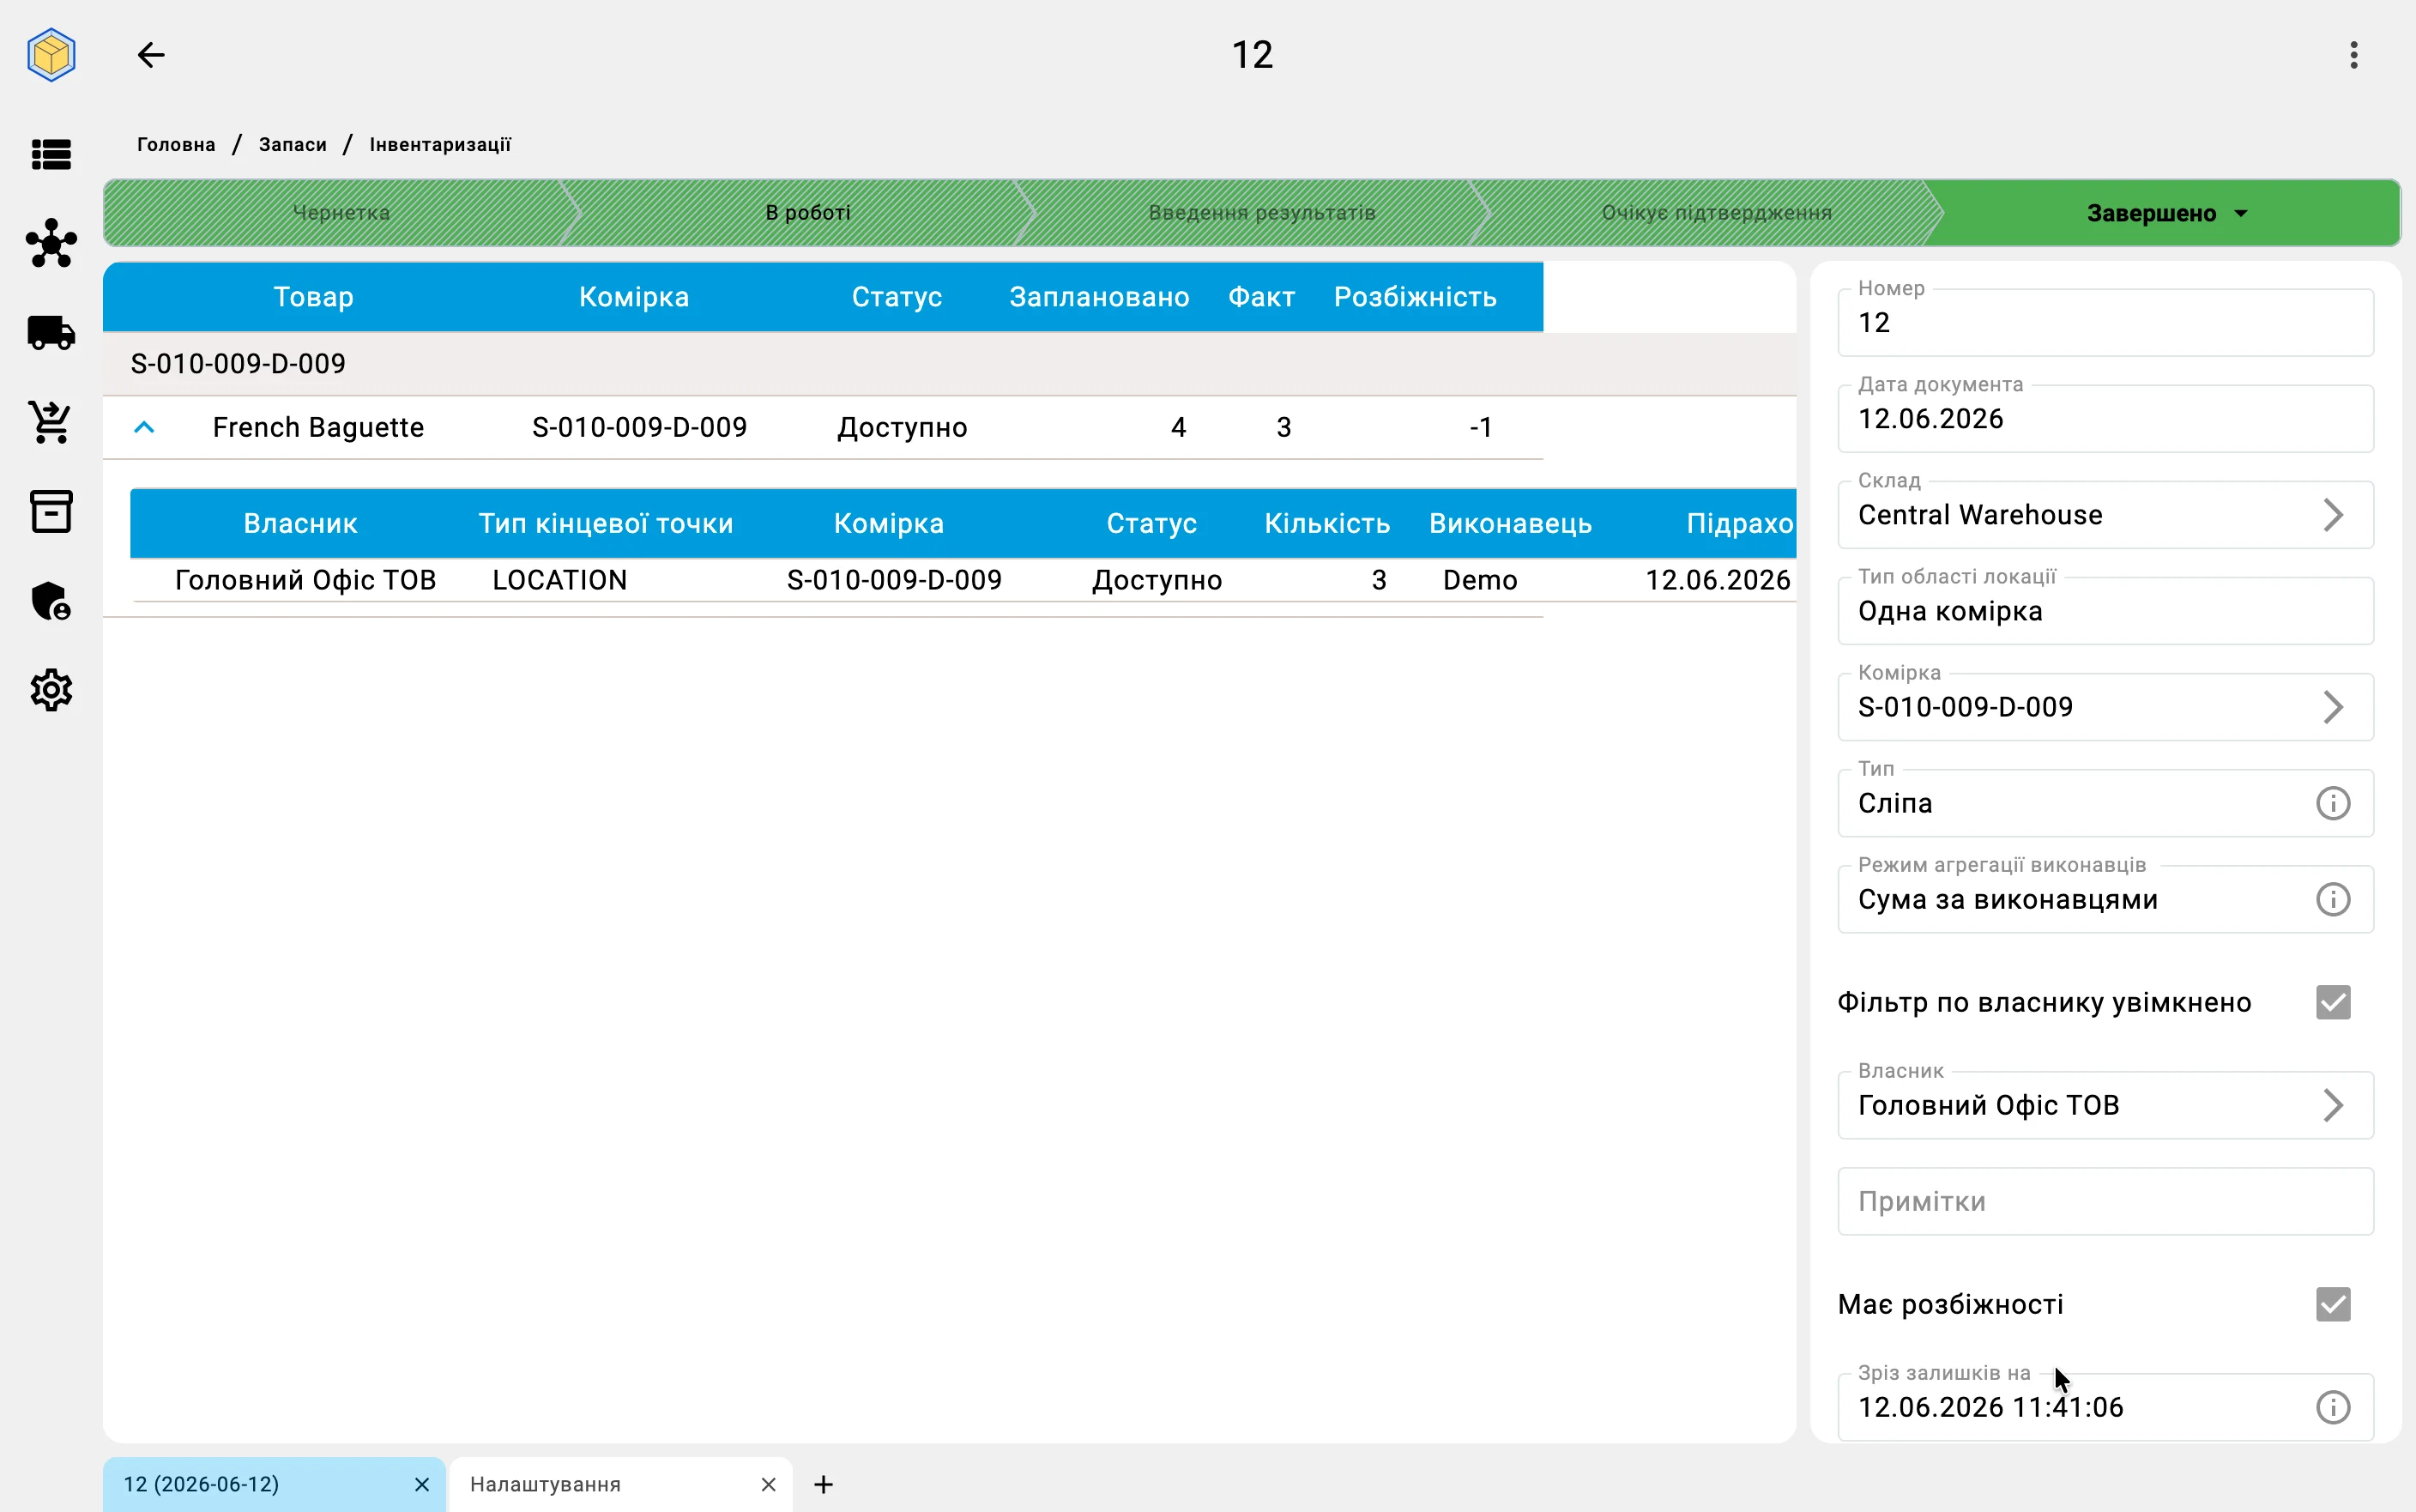Open the archive box sidebar icon

(51, 511)
